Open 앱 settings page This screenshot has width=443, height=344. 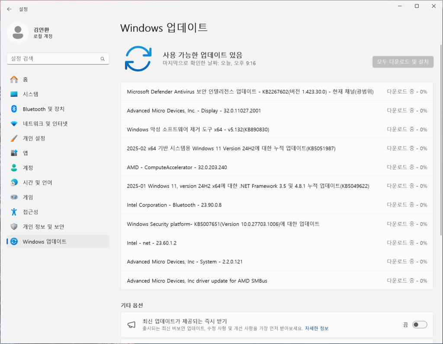click(x=58, y=153)
